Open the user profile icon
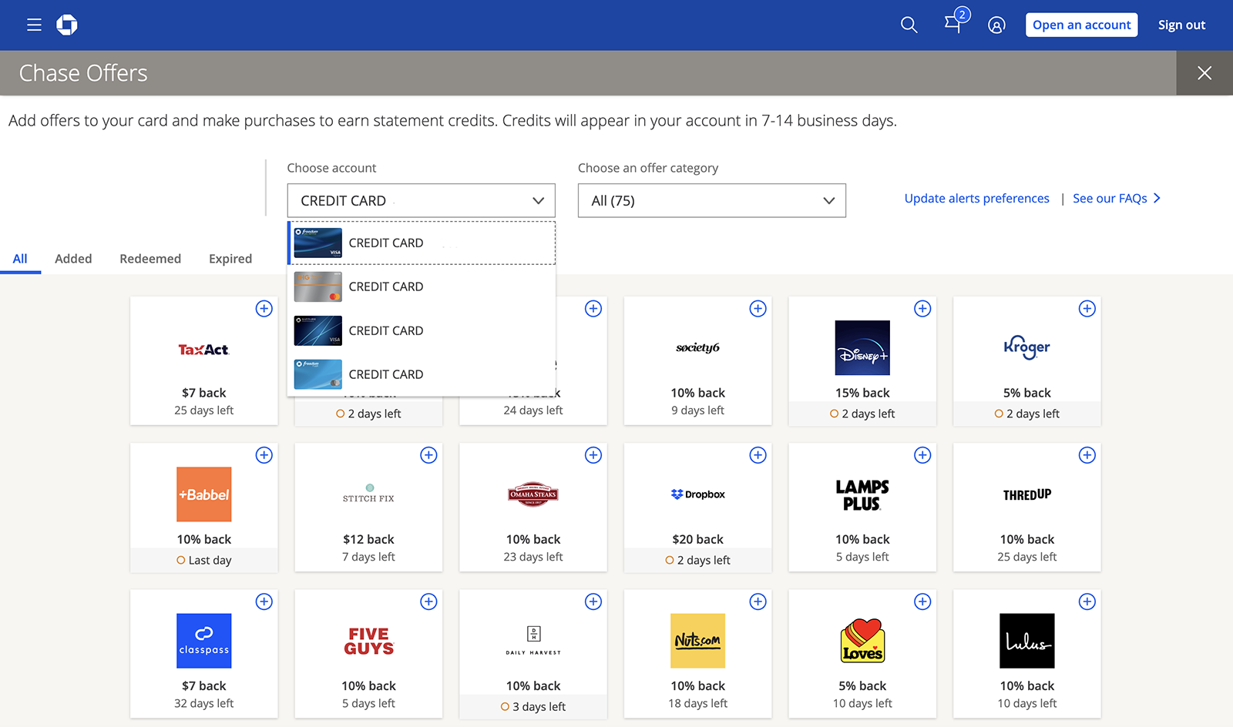The image size is (1233, 727). 996,25
